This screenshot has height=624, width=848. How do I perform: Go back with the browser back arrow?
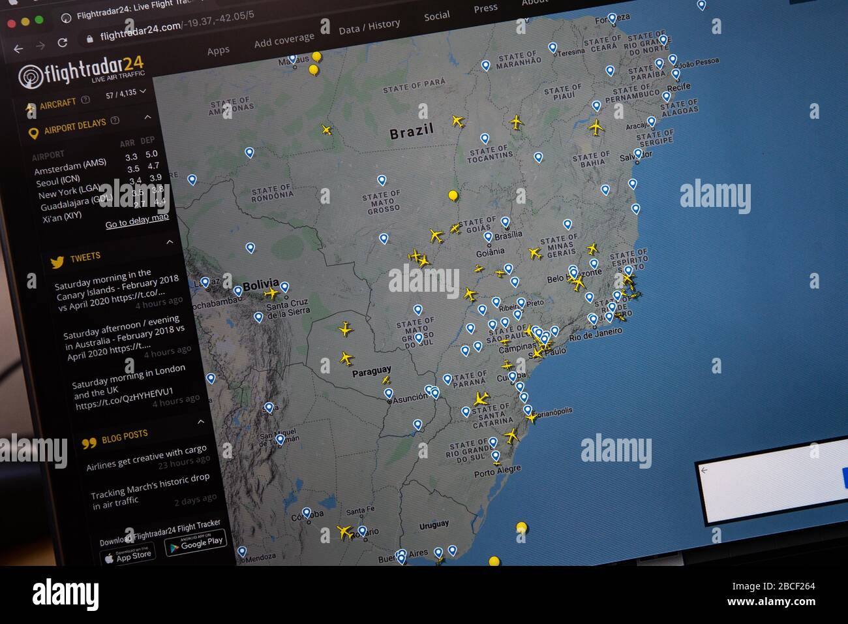pos(18,48)
